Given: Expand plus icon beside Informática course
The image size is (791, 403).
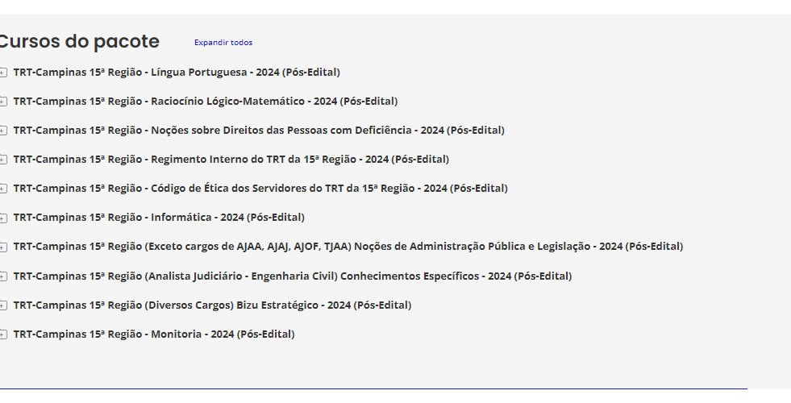Looking at the screenshot, I should (x=2, y=218).
